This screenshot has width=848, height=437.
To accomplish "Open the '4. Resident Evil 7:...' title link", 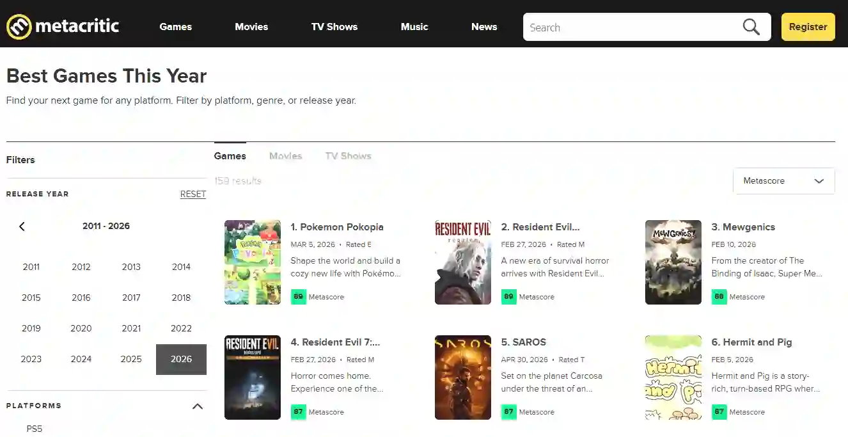I will tap(335, 342).
